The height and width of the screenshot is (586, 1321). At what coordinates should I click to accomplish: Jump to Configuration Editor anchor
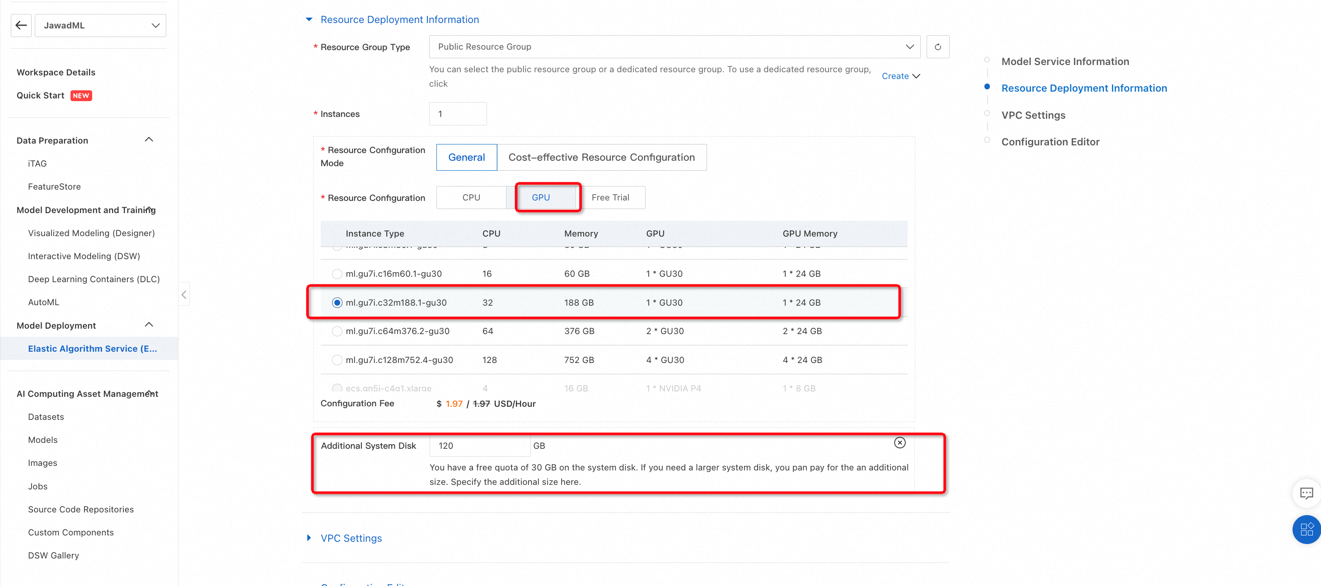(x=1050, y=142)
